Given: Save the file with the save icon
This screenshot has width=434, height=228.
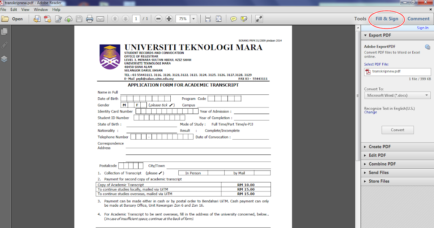Looking at the screenshot, I should (x=79, y=18).
